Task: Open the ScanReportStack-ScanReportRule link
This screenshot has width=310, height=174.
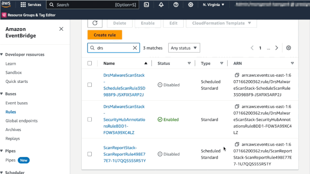Action: [124, 154]
